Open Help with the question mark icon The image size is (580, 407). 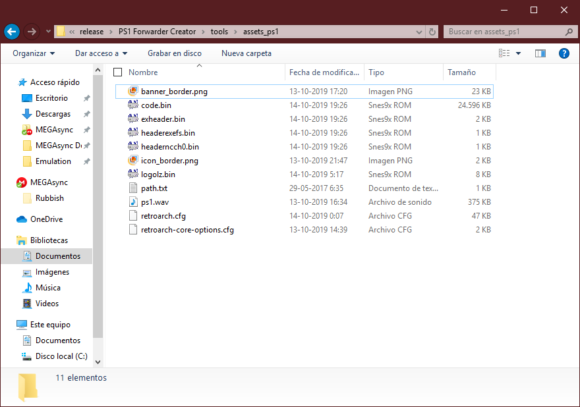point(564,53)
